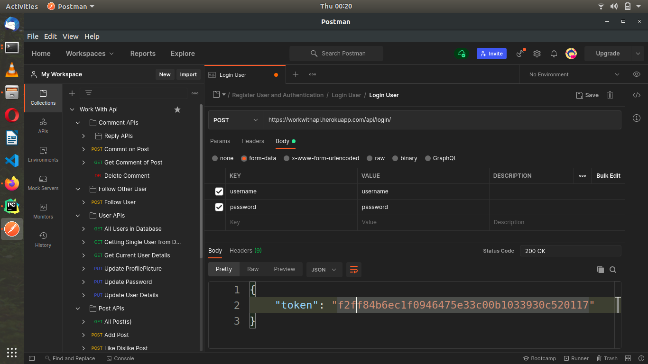The height and width of the screenshot is (364, 648).
Task: Select the GraphQL body type
Action: tap(428, 158)
